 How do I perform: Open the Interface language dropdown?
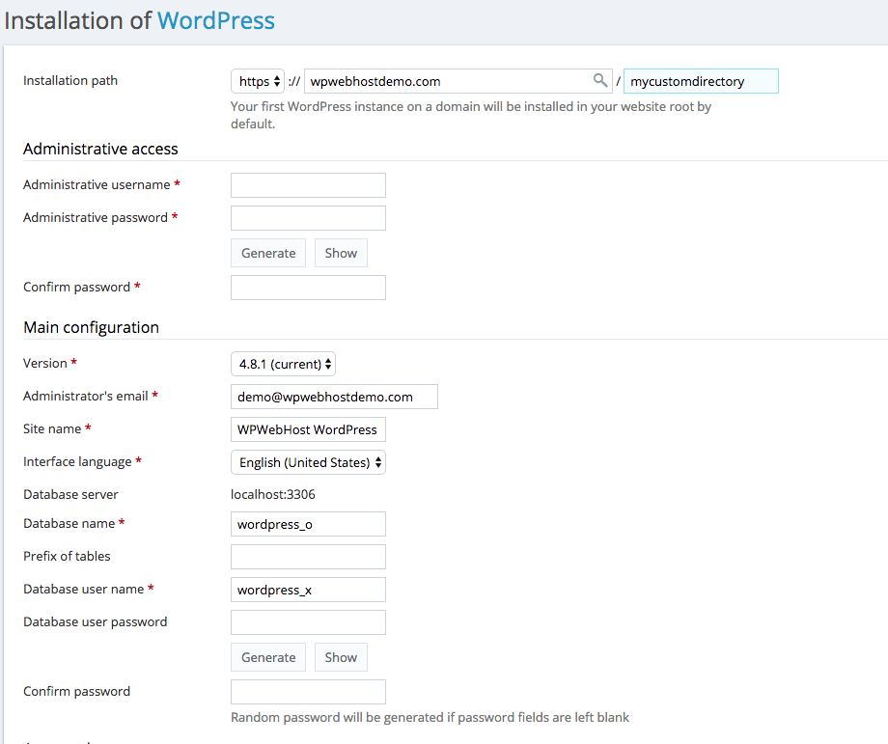308,462
